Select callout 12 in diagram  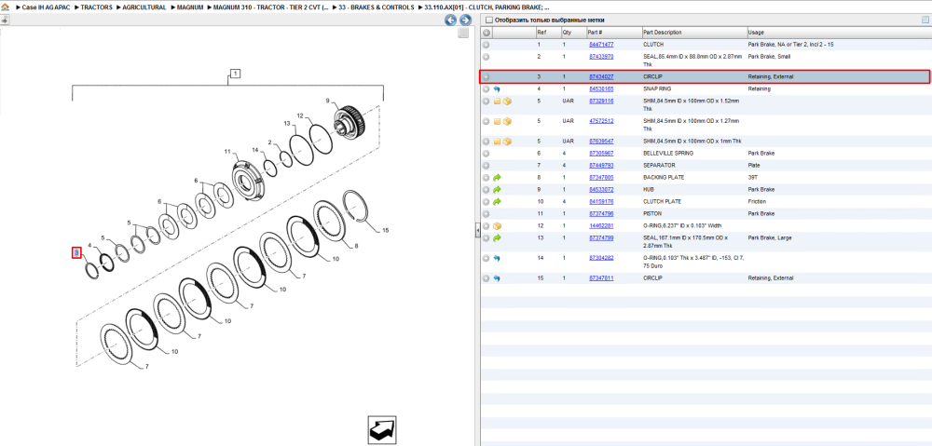point(300,115)
